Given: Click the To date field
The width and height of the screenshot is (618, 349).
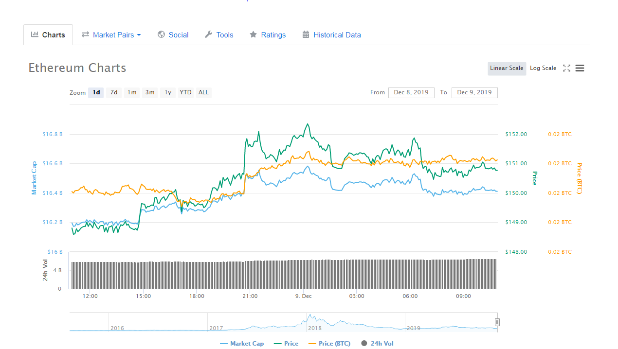Looking at the screenshot, I should (x=474, y=92).
